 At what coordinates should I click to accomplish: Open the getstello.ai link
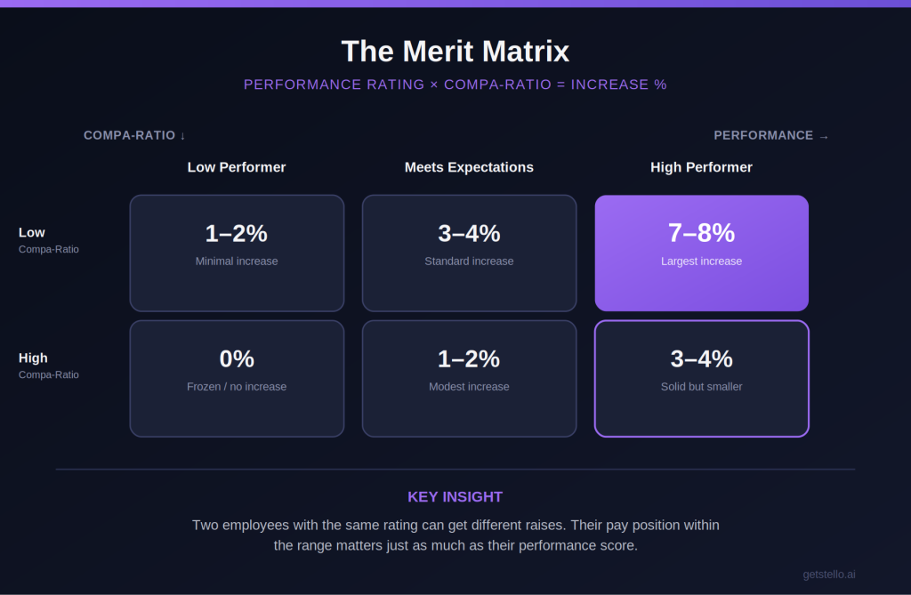point(829,574)
